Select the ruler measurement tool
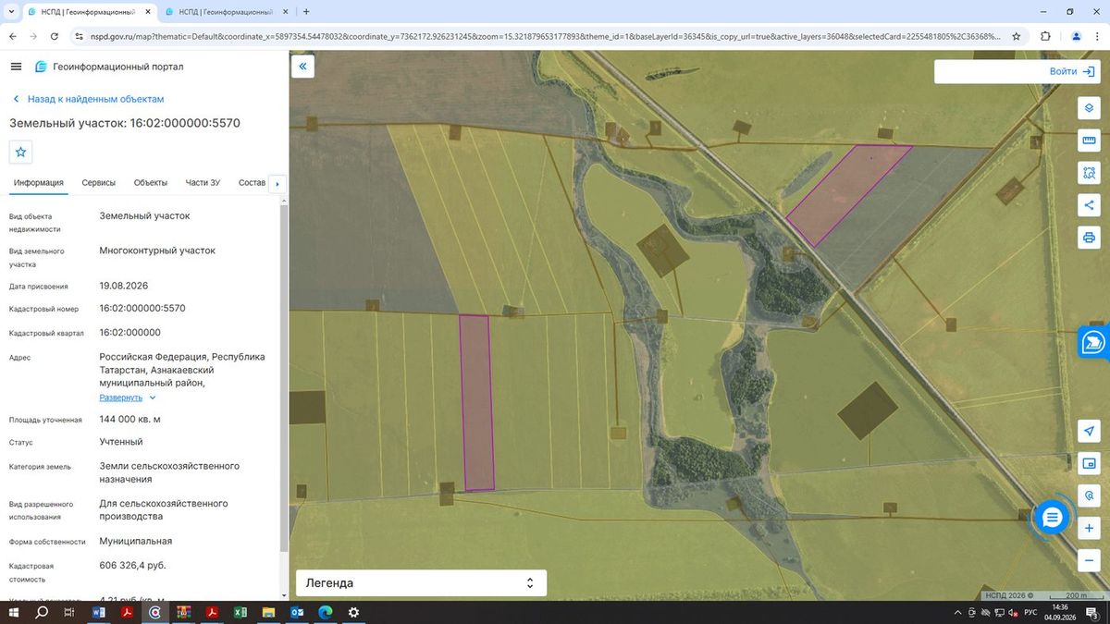 (1089, 141)
